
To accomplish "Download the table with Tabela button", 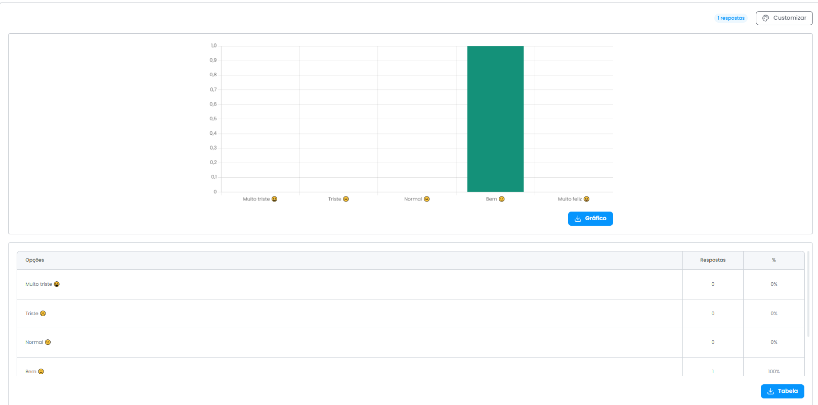I will [x=783, y=391].
